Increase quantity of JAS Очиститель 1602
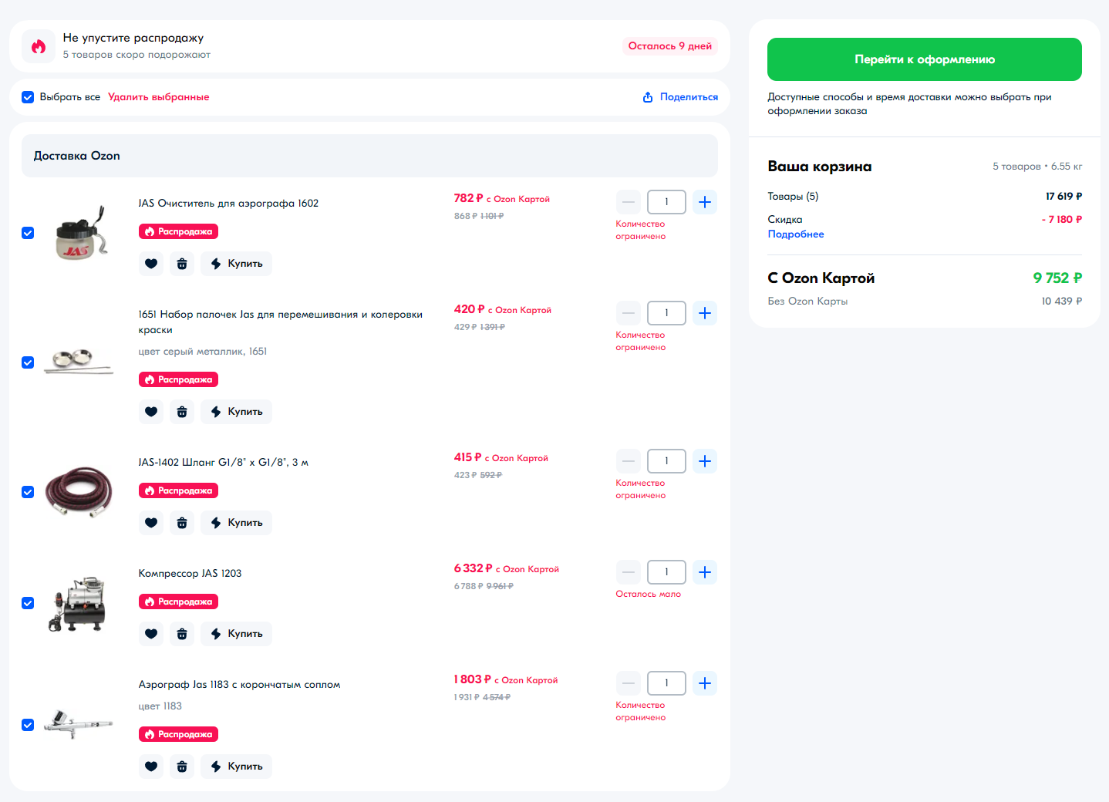Viewport: 1109px width, 802px height. (x=705, y=202)
